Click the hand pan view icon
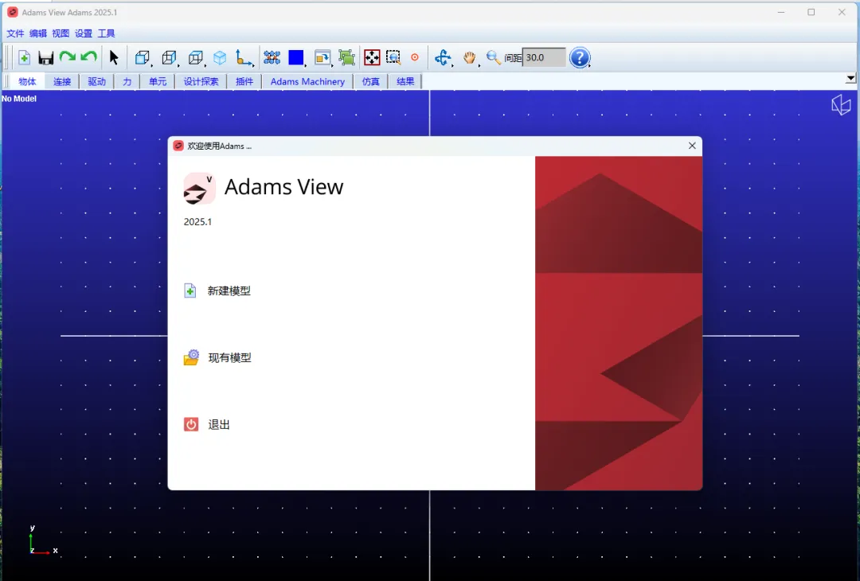This screenshot has width=860, height=581. click(x=470, y=57)
